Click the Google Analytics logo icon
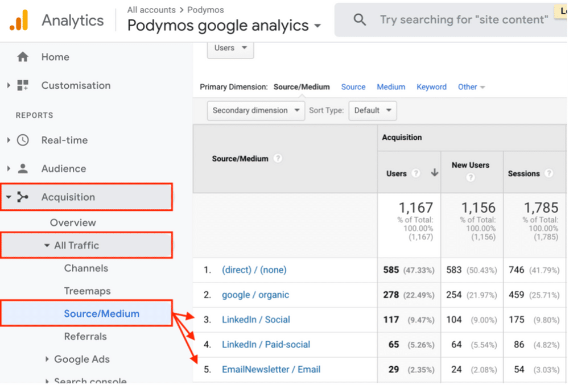The image size is (569, 385). coord(18,20)
